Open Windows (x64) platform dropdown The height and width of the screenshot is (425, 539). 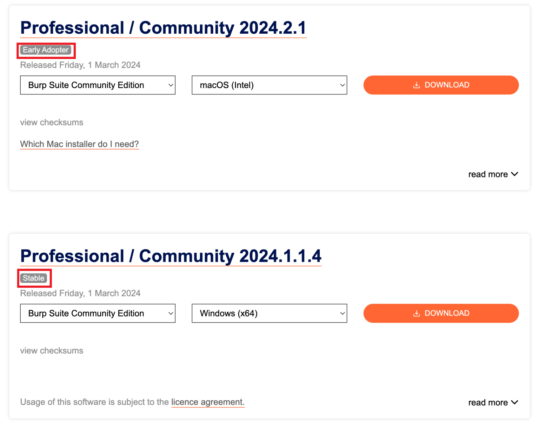pyautogui.click(x=269, y=313)
